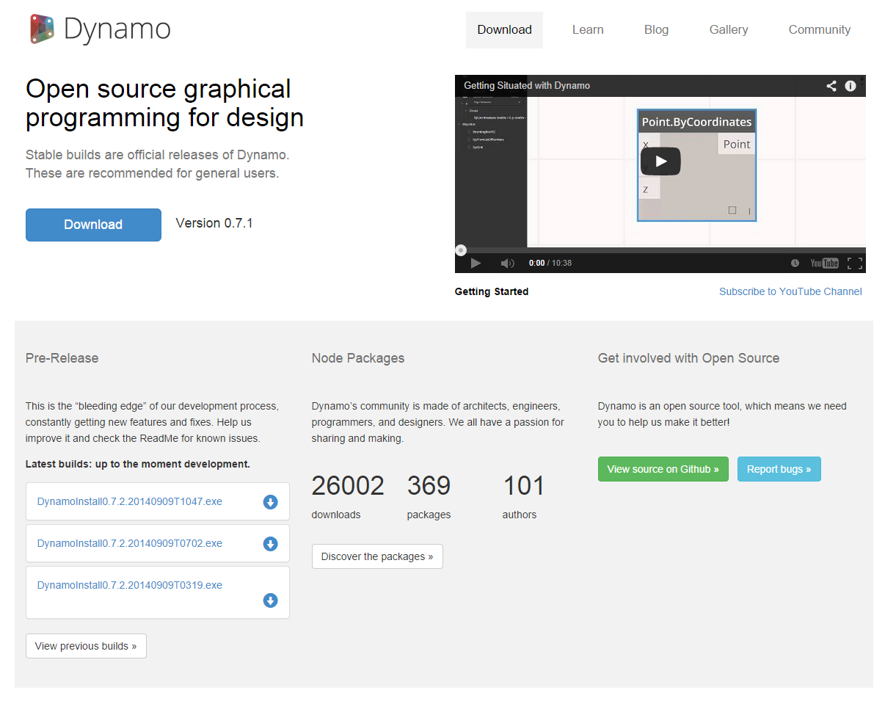Open DynamoInstall0.7.2.20140909T0319.exe link

130,585
